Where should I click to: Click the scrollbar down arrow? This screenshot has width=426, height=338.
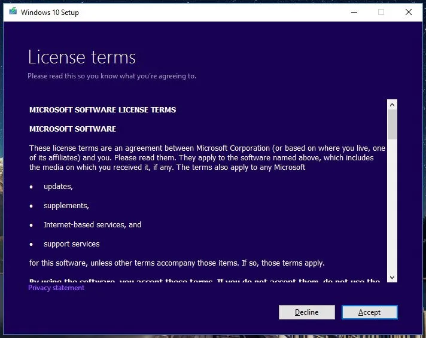coord(392,277)
